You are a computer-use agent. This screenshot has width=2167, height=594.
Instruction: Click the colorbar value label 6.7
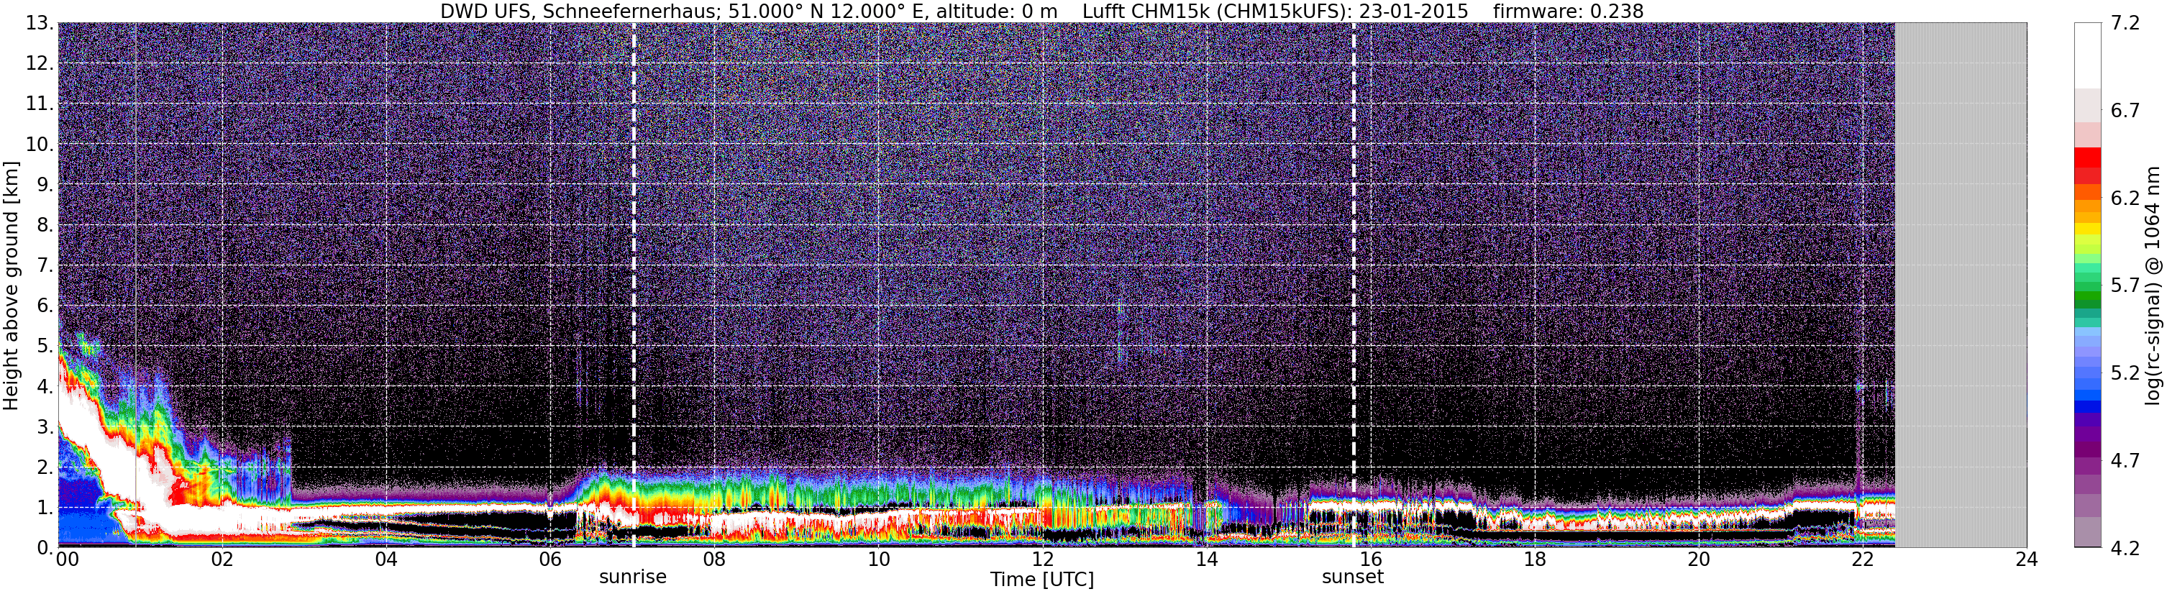[x=2125, y=111]
